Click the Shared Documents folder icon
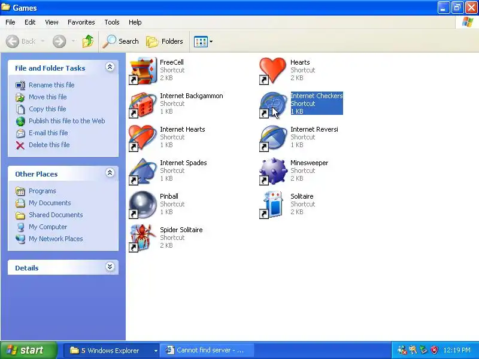479x359 pixels. click(x=20, y=215)
